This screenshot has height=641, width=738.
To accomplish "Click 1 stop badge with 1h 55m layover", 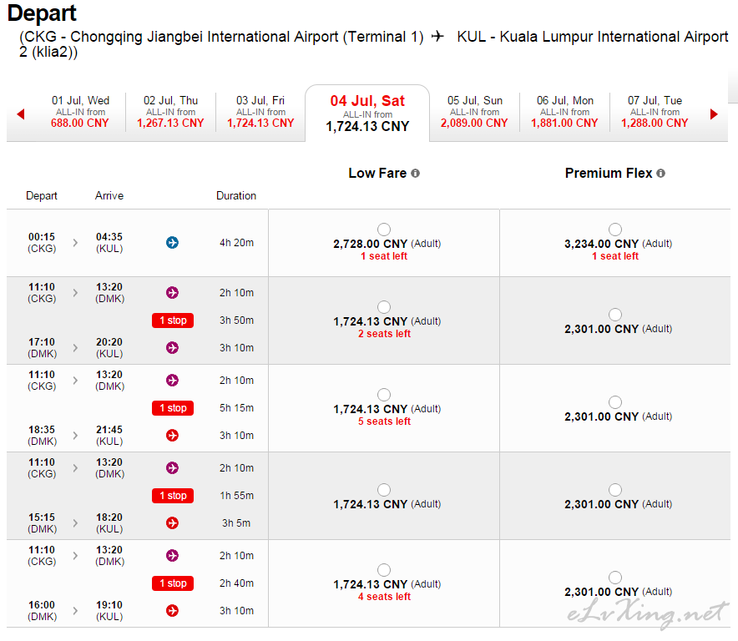I will 173,496.
